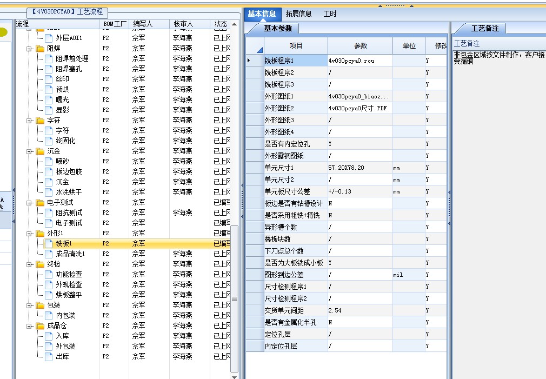Switch to the 基本信息 tab

coord(262,14)
